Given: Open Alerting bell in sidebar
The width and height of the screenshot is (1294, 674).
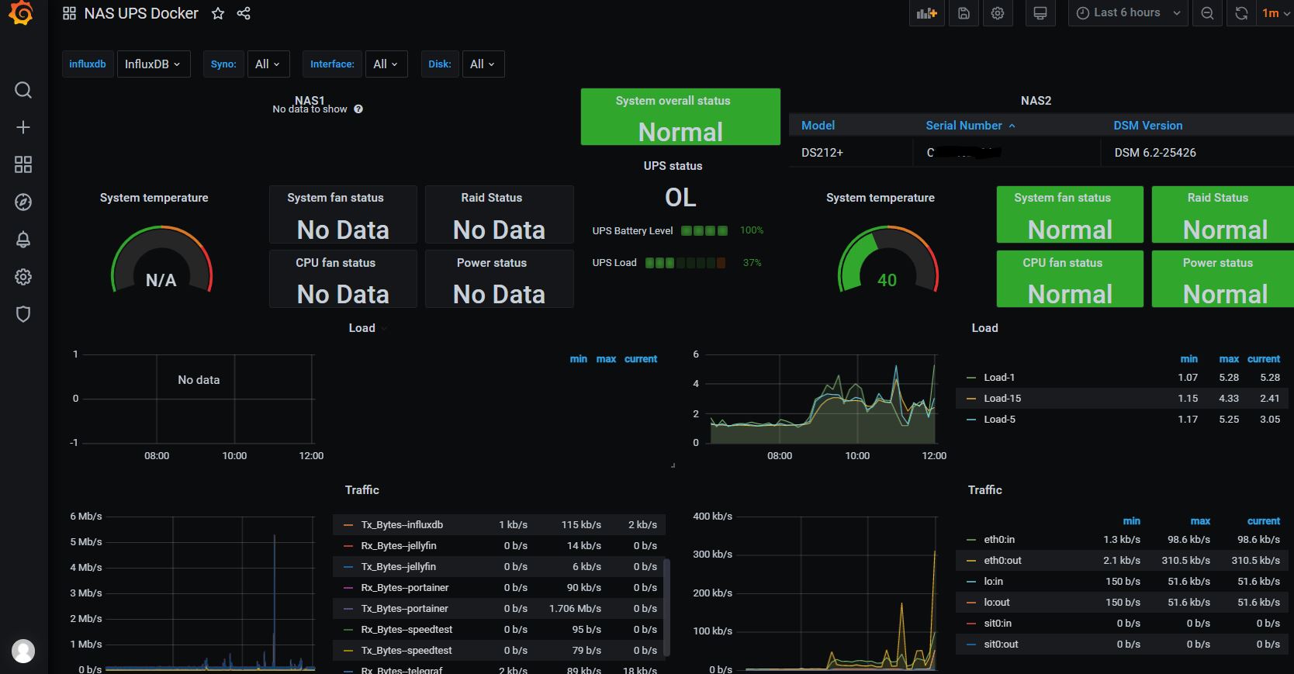Looking at the screenshot, I should tap(23, 240).
